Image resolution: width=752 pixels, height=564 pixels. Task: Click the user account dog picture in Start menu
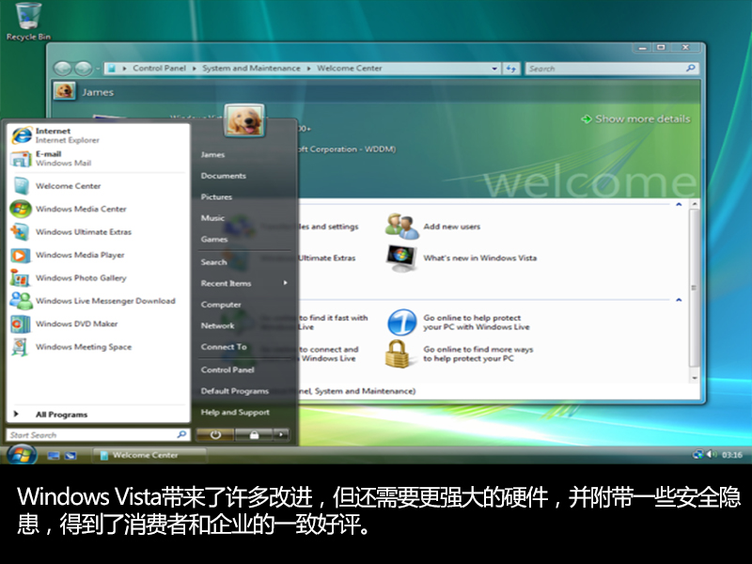click(244, 120)
